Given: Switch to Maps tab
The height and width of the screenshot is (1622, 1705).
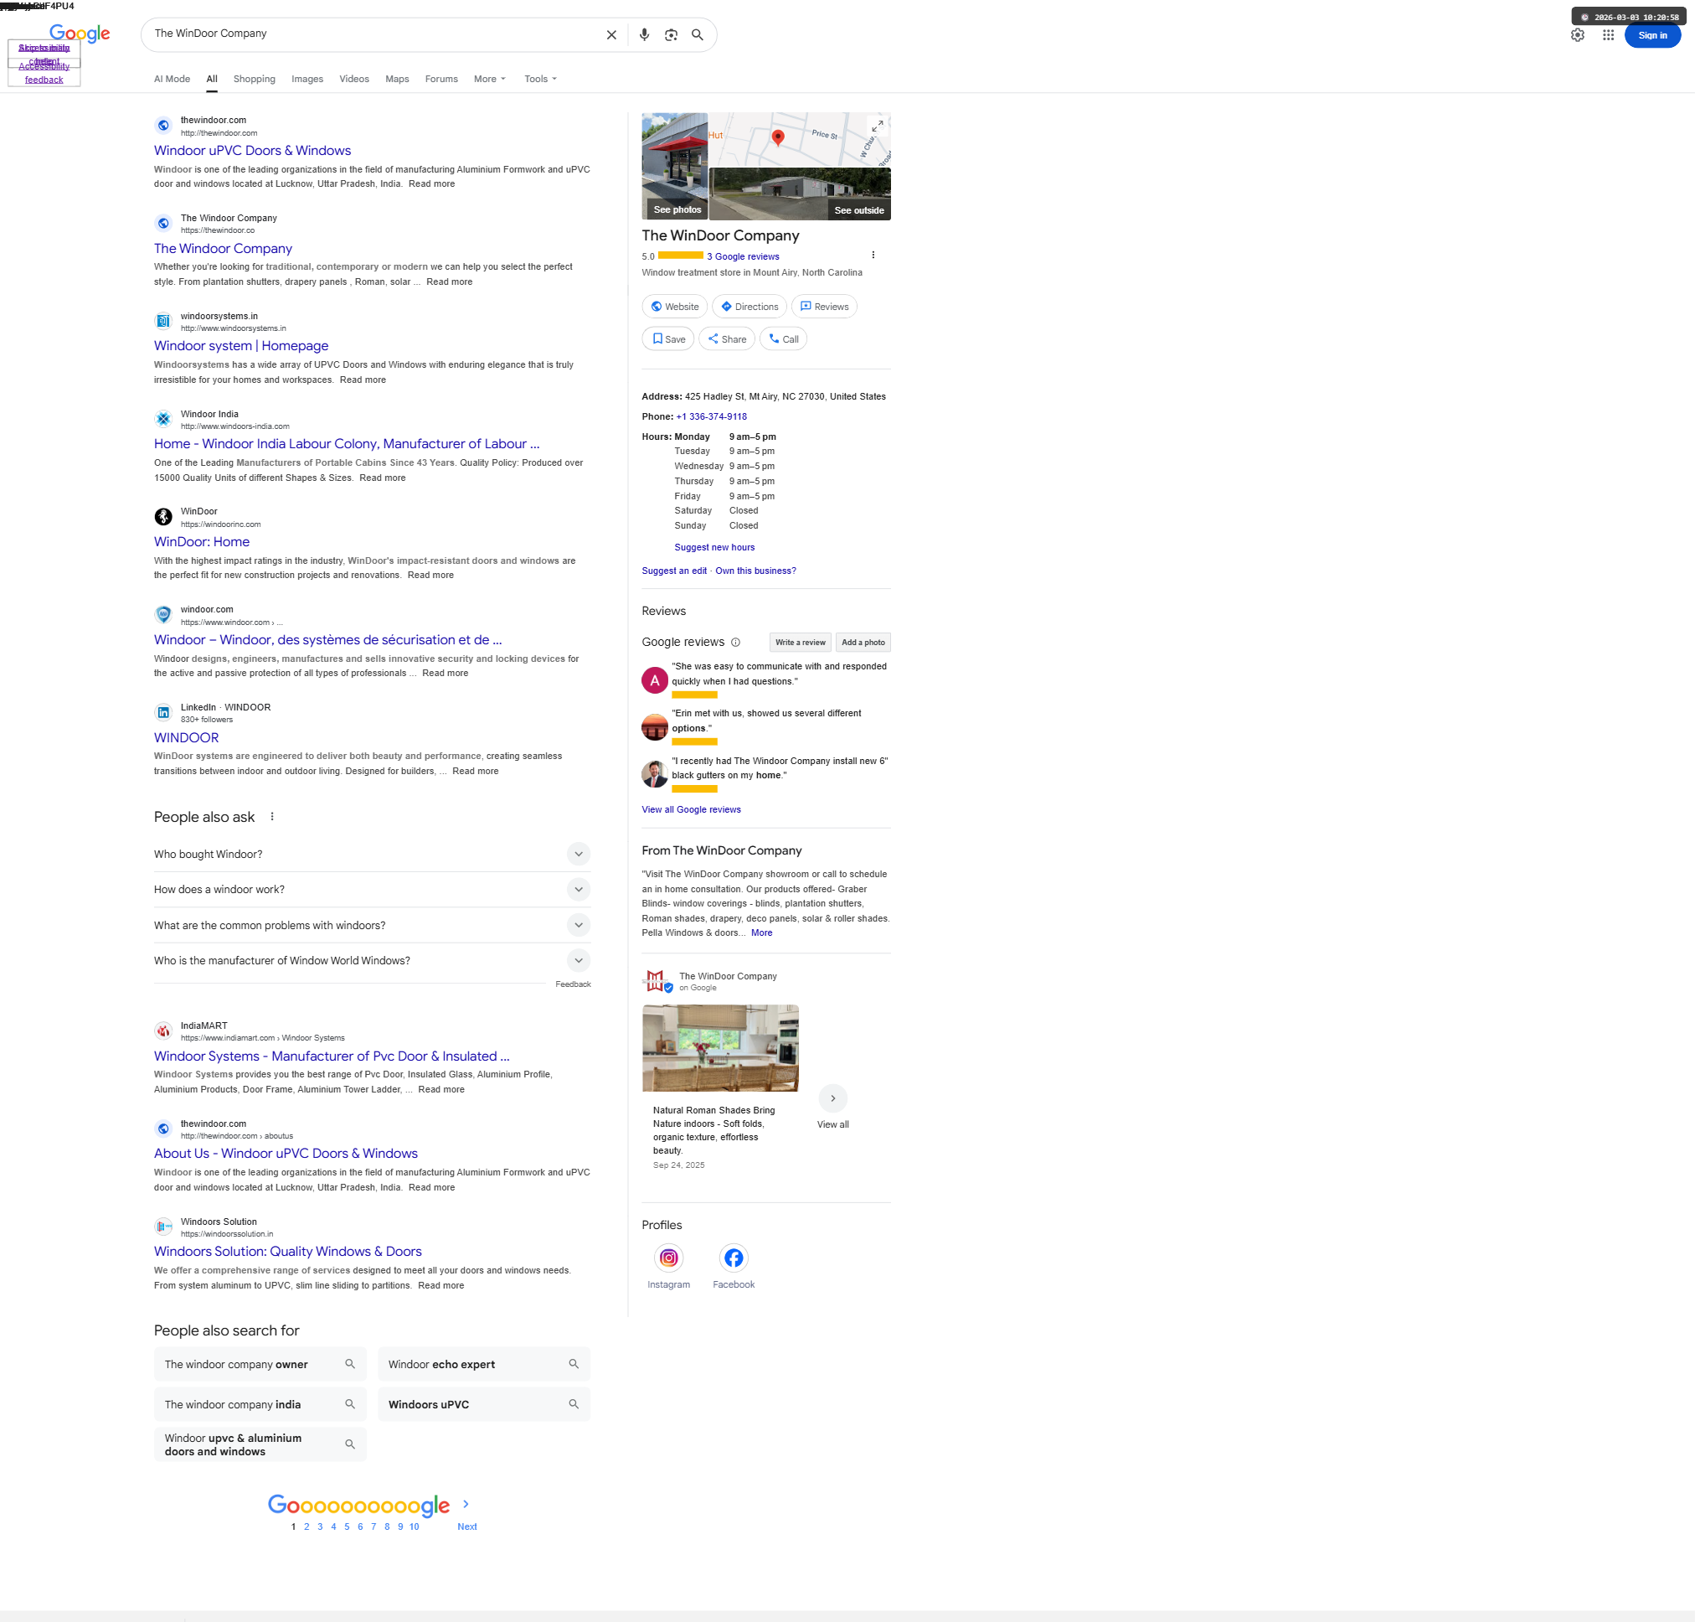Looking at the screenshot, I should tap(399, 80).
